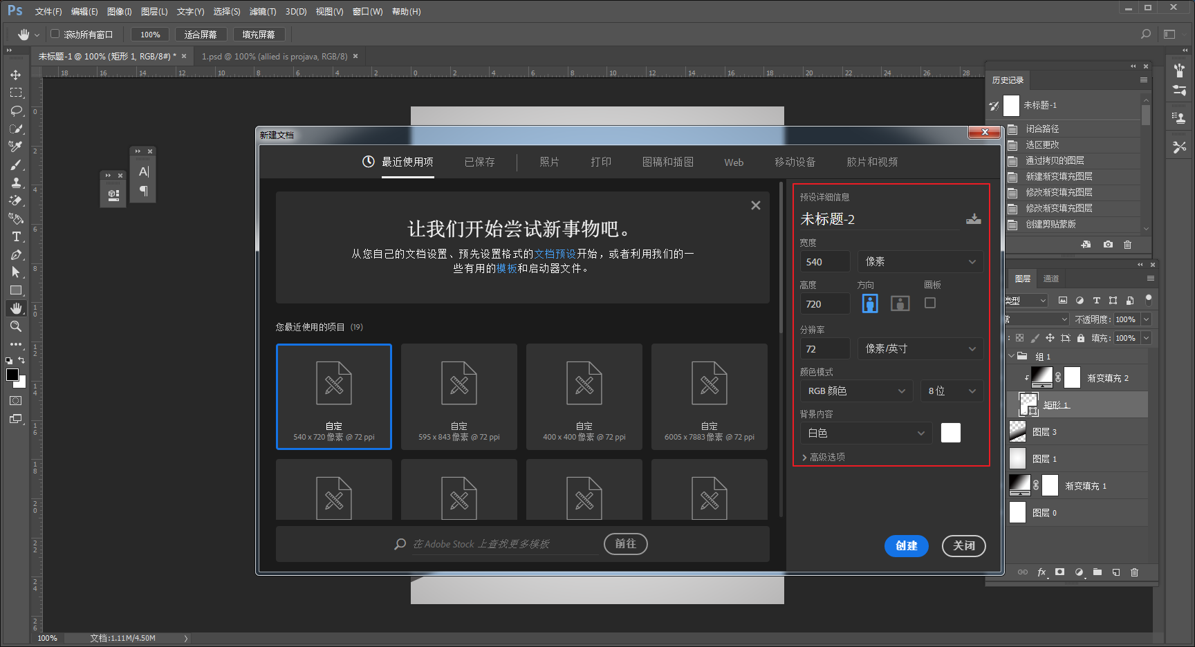Select the Paint Bucket tool
Screen dimensions: 1195x647
[x=16, y=218]
